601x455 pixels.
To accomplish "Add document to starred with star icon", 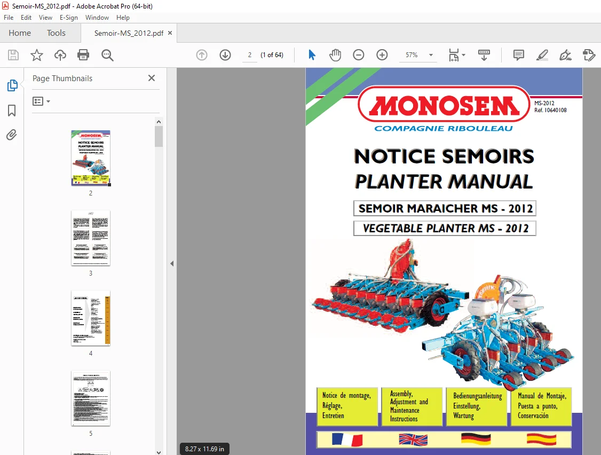I will click(x=37, y=55).
